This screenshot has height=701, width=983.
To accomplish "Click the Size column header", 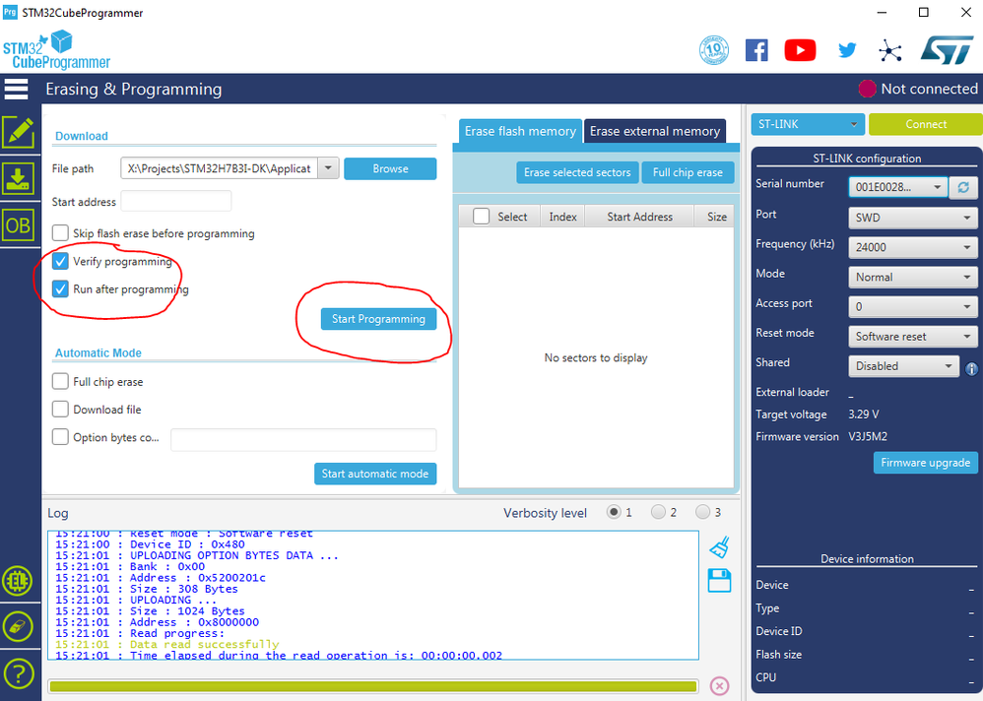I will (716, 217).
